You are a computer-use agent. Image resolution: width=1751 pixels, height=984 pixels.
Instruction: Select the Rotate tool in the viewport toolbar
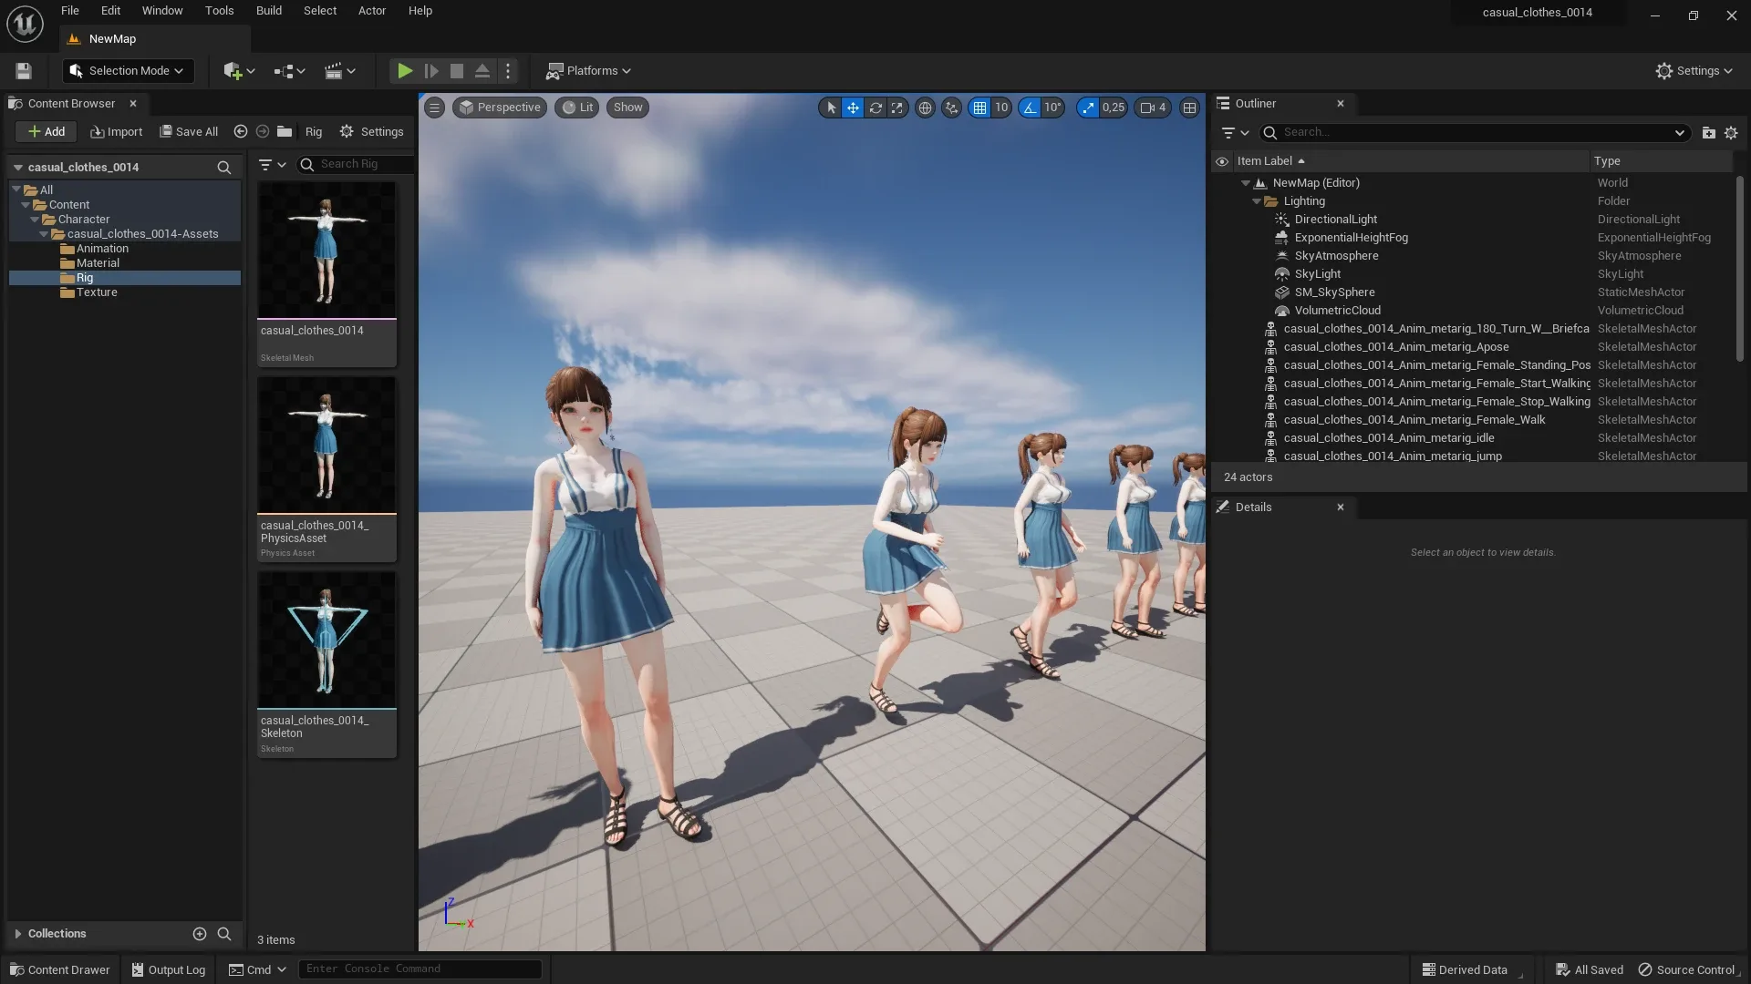(x=875, y=108)
